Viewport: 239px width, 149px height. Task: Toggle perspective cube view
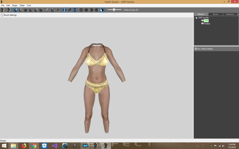pyautogui.click(x=102, y=10)
